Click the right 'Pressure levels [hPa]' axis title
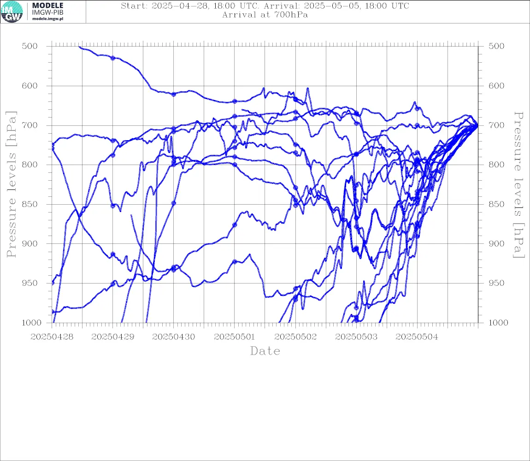Image resolution: width=530 pixels, height=461 pixels. [x=518, y=185]
